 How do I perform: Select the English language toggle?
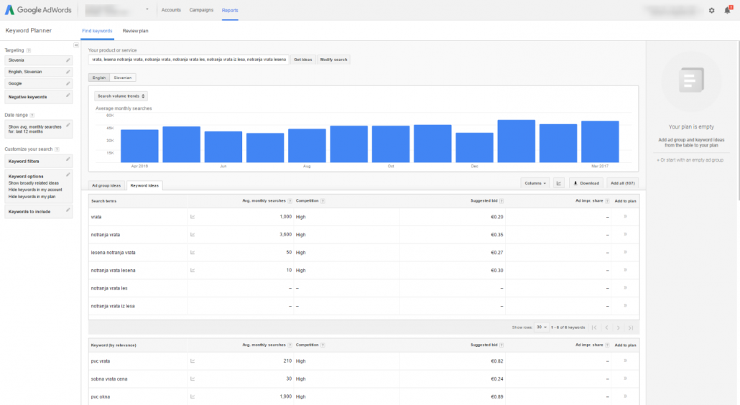click(x=98, y=78)
